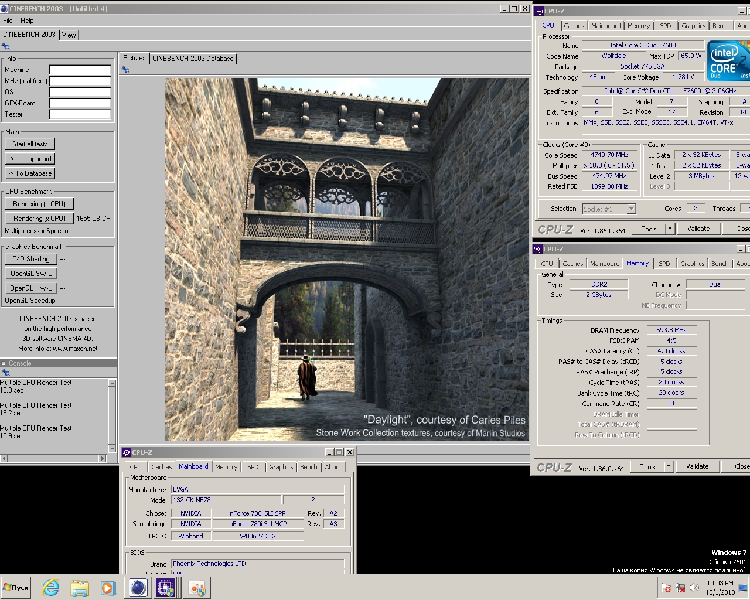Click the OS input field
The image size is (750, 600).
80,92
